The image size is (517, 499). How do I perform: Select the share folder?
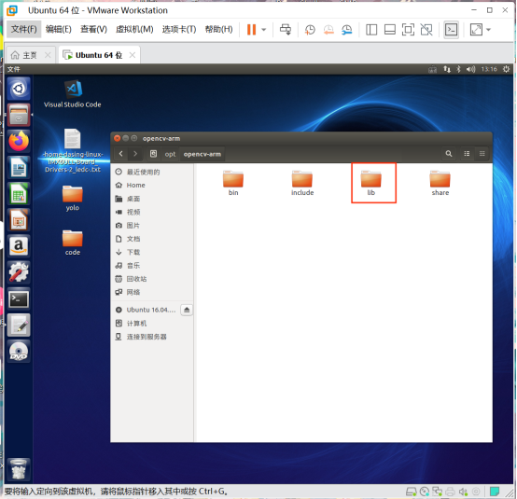pyautogui.click(x=440, y=183)
